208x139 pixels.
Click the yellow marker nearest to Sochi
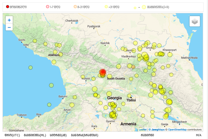(35, 41)
